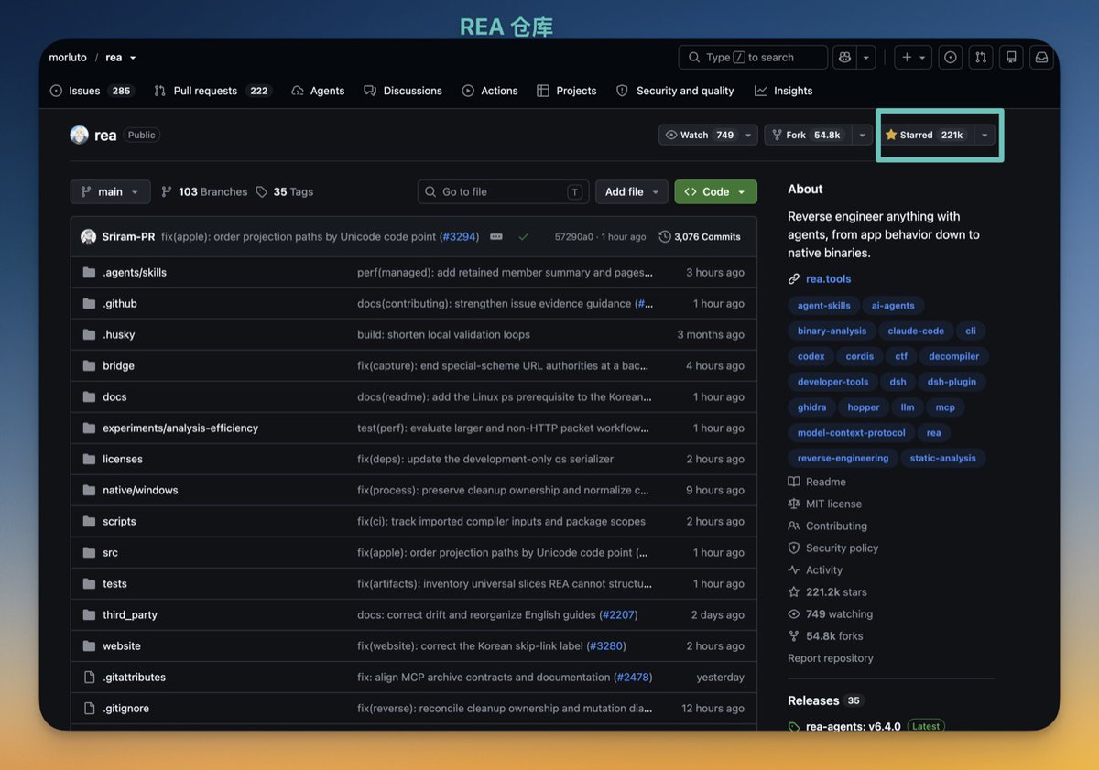Open the ghidra topic tag
Image resolution: width=1099 pixels, height=770 pixels.
pyautogui.click(x=811, y=407)
